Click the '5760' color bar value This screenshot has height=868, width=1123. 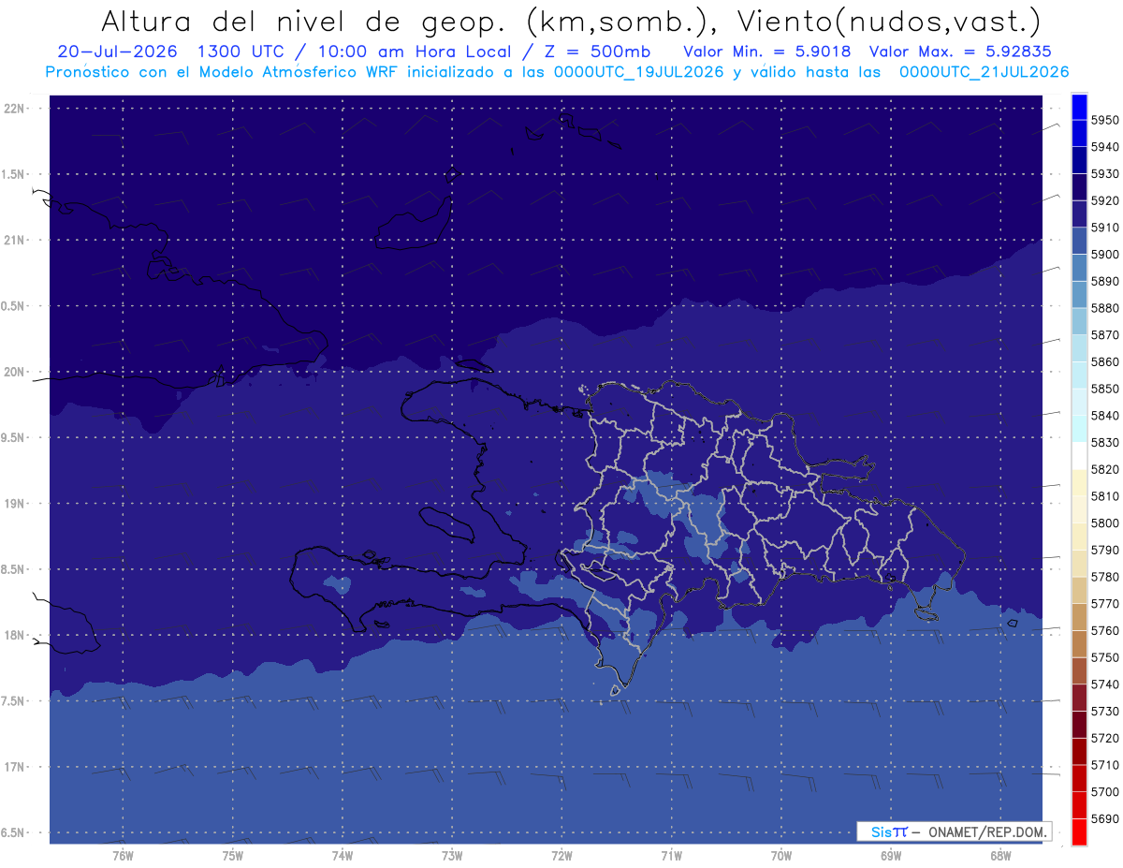pyautogui.click(x=1106, y=630)
